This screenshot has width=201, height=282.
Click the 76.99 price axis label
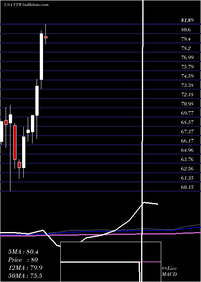(187, 57)
